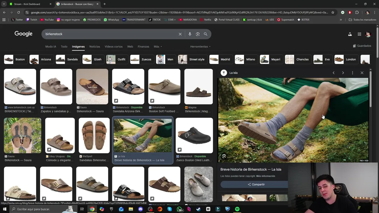
Task: Click the preview panel scrollbar
Action: [x=370, y=89]
